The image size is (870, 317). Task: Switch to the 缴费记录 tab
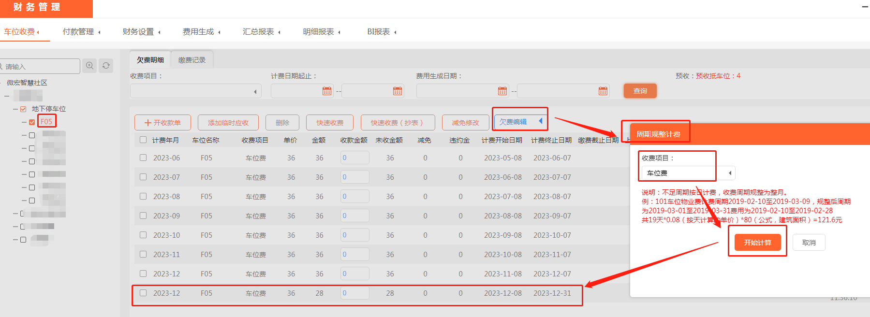pyautogui.click(x=192, y=60)
